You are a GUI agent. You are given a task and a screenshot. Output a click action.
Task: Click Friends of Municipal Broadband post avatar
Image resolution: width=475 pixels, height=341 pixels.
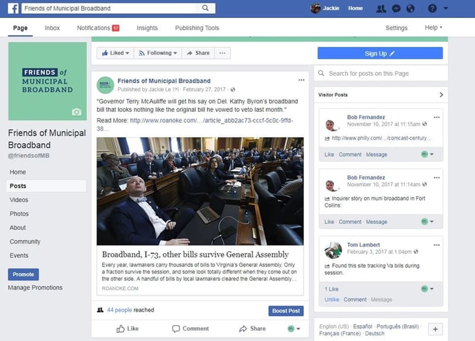pyautogui.click(x=105, y=85)
